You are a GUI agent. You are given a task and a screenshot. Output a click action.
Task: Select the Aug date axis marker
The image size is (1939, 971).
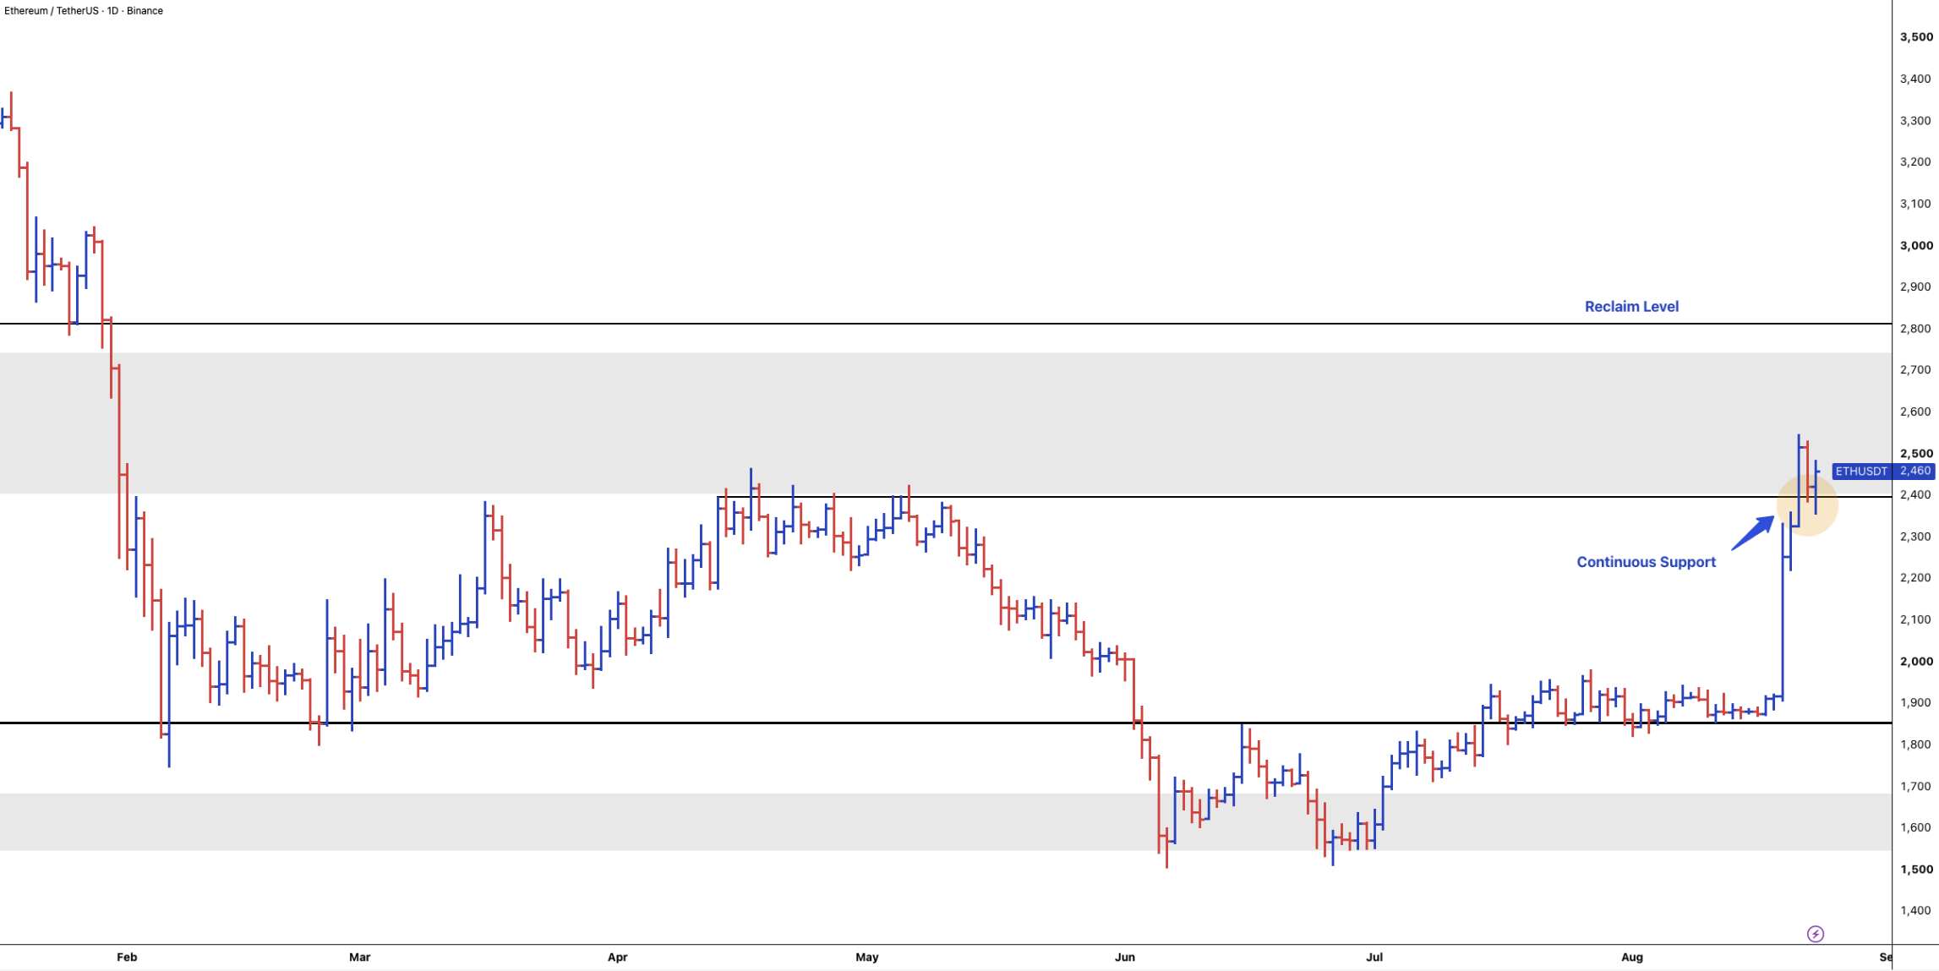pyautogui.click(x=1632, y=957)
